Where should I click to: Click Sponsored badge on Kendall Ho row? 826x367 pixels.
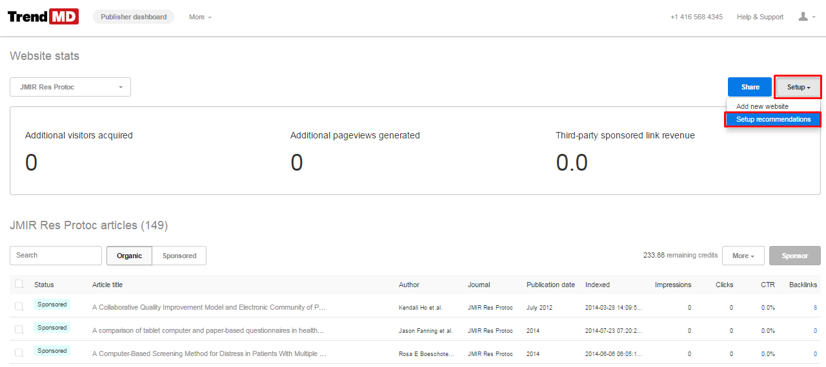52,305
